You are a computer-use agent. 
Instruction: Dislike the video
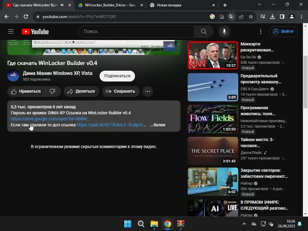pos(52,91)
